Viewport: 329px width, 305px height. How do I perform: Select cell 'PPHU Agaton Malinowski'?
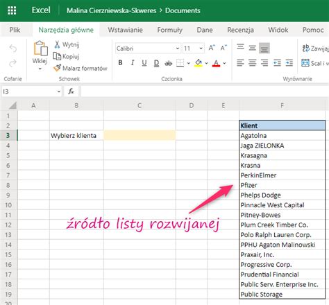click(282, 245)
